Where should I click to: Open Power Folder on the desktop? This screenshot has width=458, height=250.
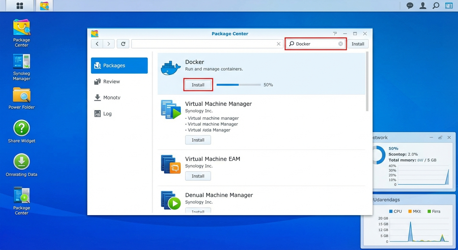click(21, 94)
